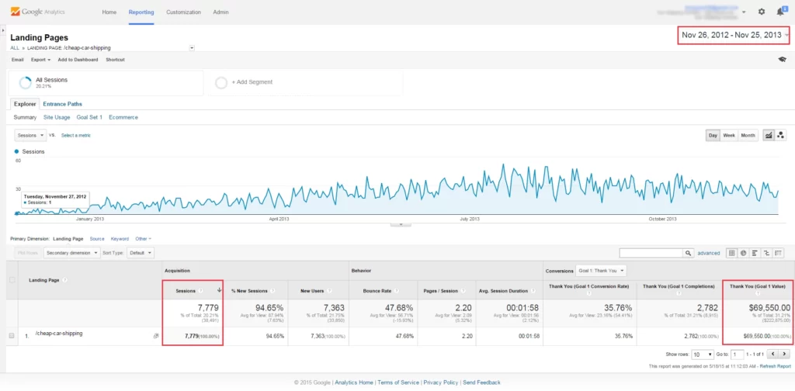Click the Refresh Report link
This screenshot has width=795, height=391.
pyautogui.click(x=774, y=366)
